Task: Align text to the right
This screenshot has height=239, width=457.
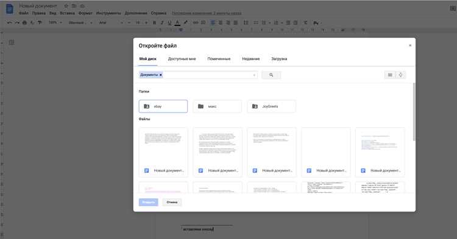Action: pos(228,23)
